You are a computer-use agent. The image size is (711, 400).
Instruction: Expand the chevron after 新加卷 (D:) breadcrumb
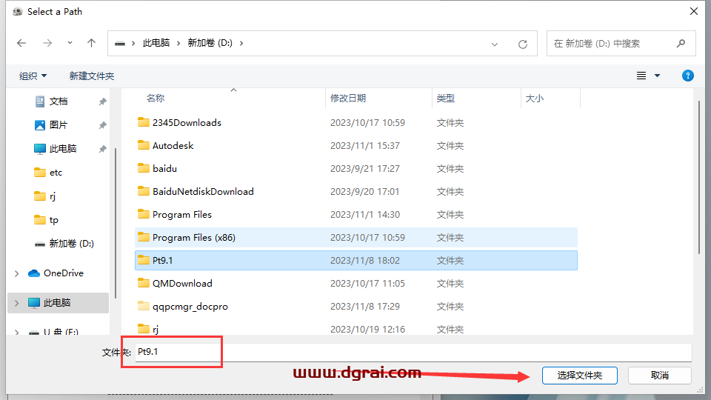[x=241, y=43]
